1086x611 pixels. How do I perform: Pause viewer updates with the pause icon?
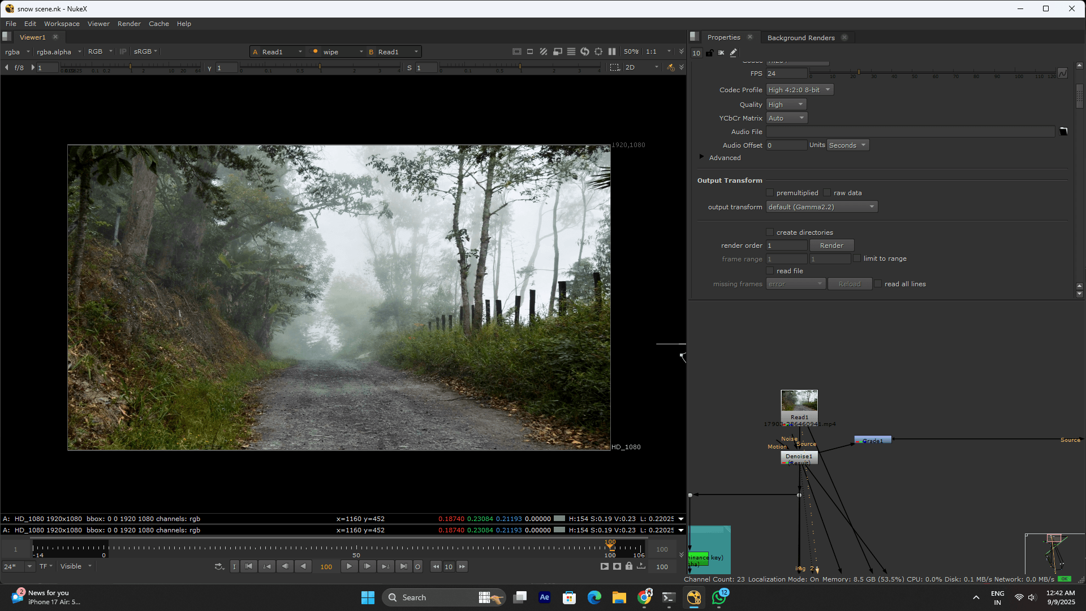click(612, 51)
